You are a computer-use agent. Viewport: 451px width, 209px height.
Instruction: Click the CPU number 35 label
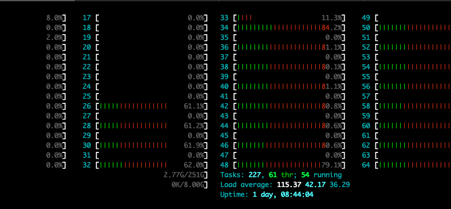tap(224, 38)
